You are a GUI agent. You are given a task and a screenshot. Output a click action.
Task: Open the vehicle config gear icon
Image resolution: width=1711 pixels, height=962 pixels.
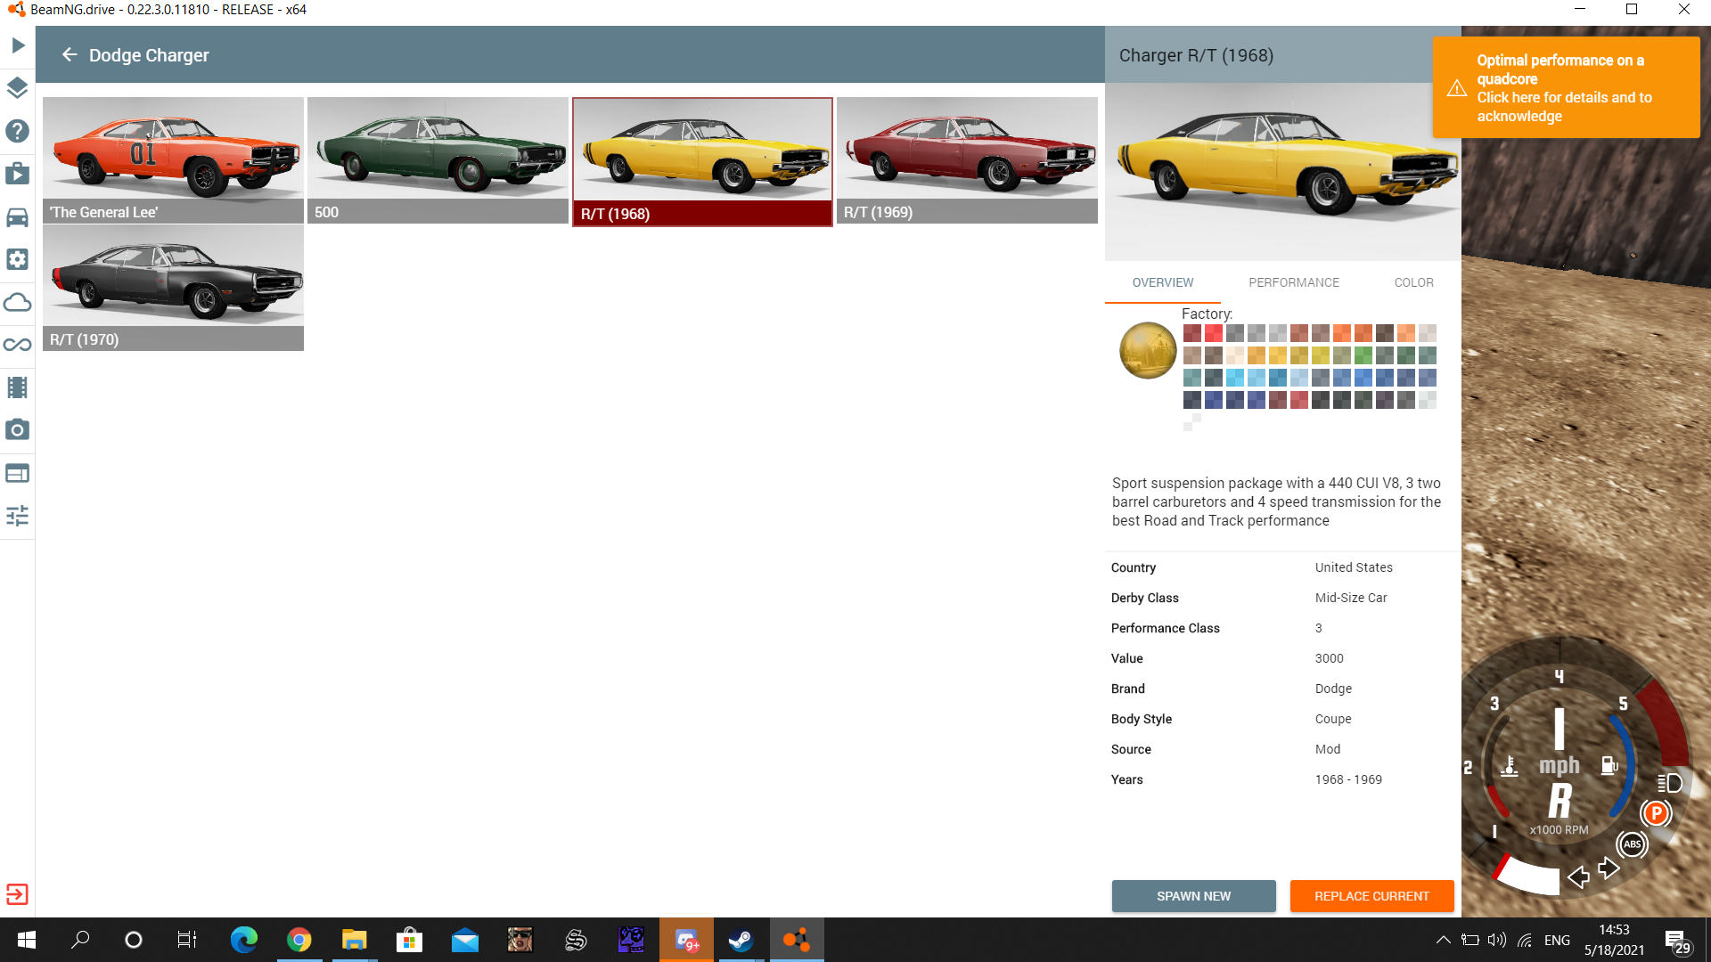(x=17, y=259)
